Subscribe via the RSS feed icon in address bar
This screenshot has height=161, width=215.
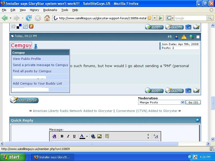click(x=149, y=18)
